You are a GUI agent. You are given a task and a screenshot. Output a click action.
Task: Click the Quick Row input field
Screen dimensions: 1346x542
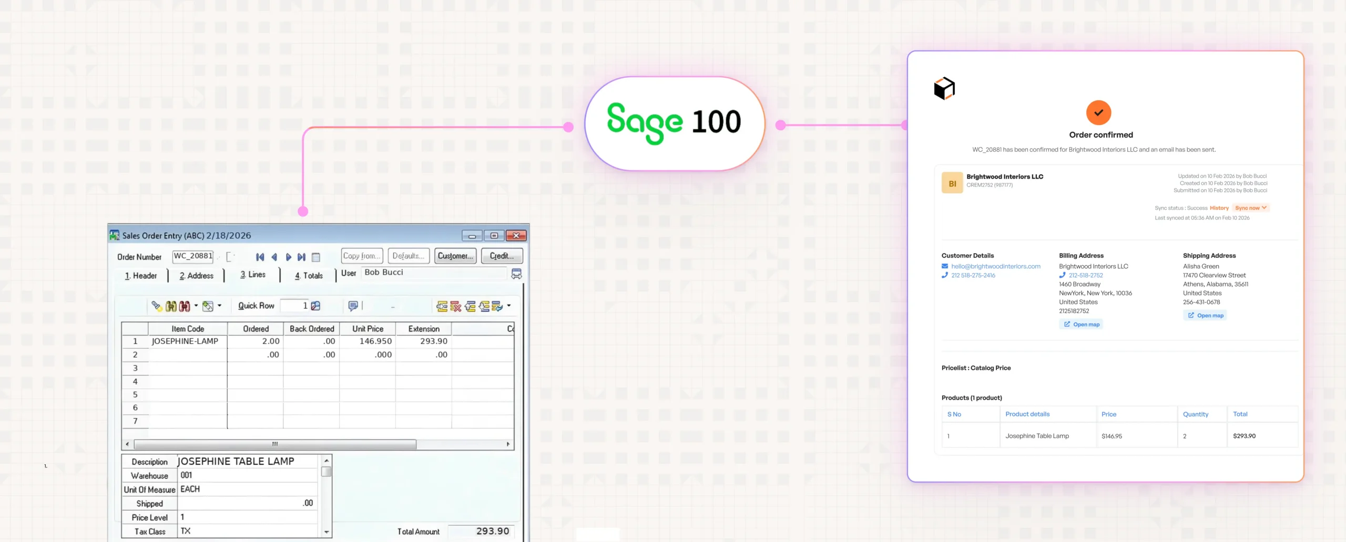[295, 306]
